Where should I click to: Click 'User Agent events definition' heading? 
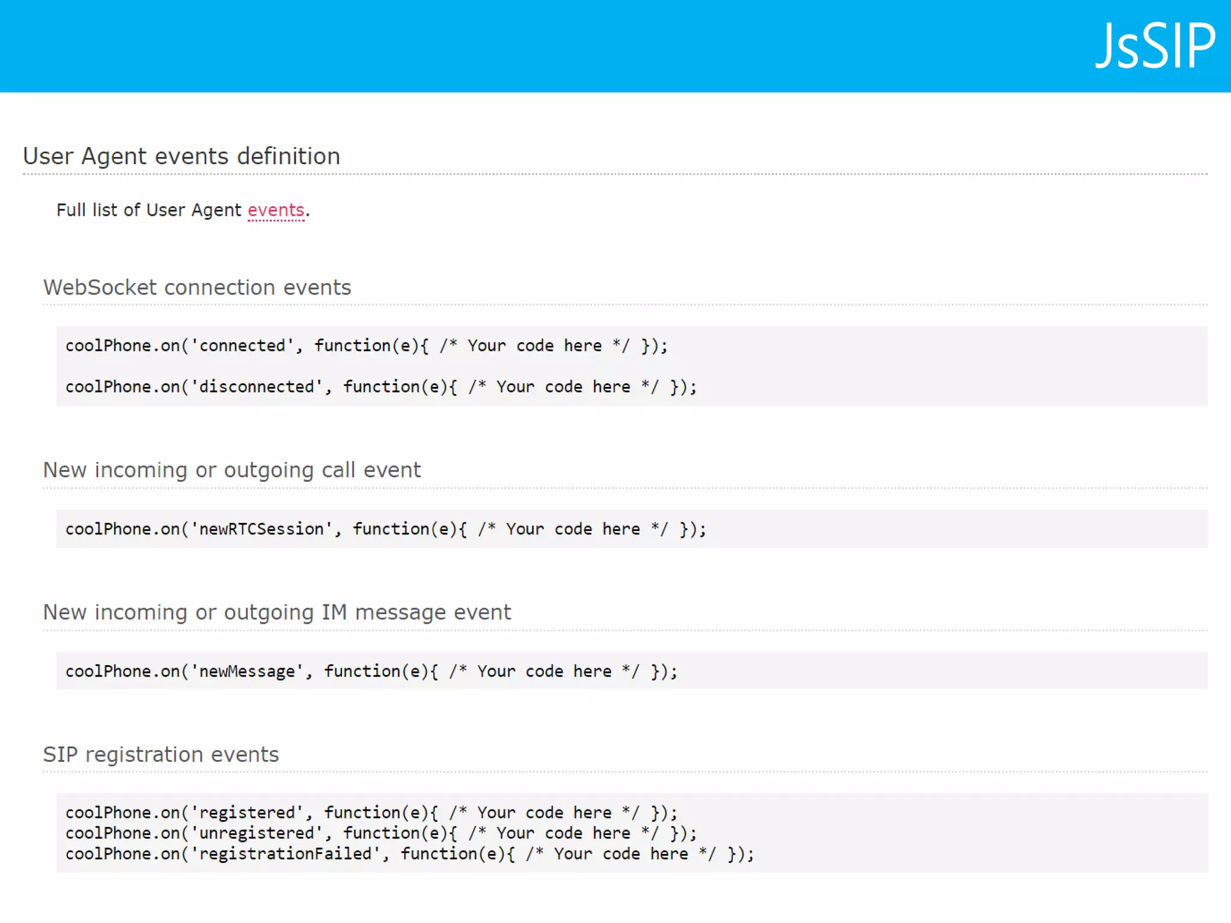(182, 156)
